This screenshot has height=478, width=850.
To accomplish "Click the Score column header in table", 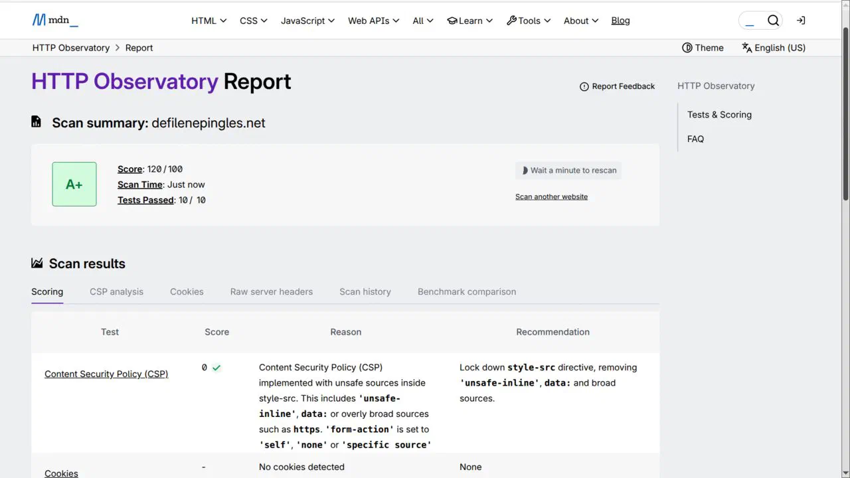I will 216,332.
